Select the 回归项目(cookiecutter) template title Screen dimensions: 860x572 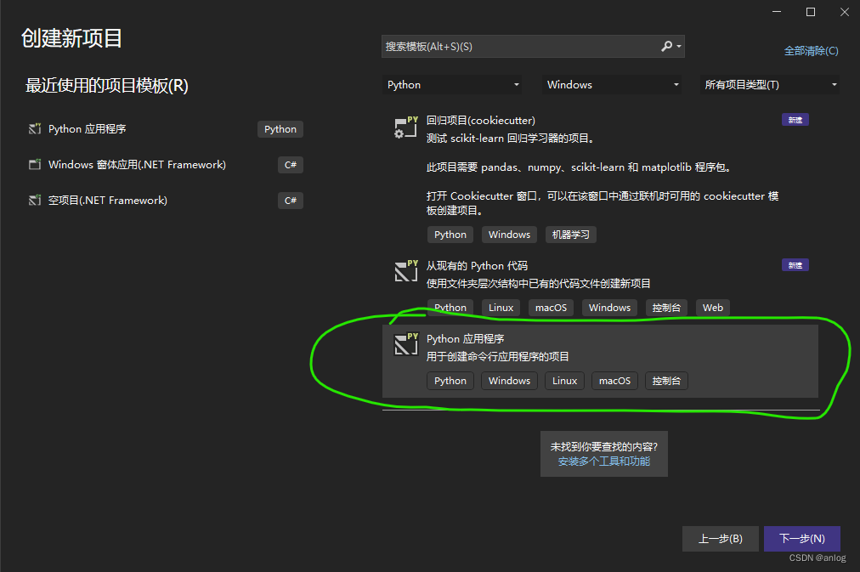481,120
